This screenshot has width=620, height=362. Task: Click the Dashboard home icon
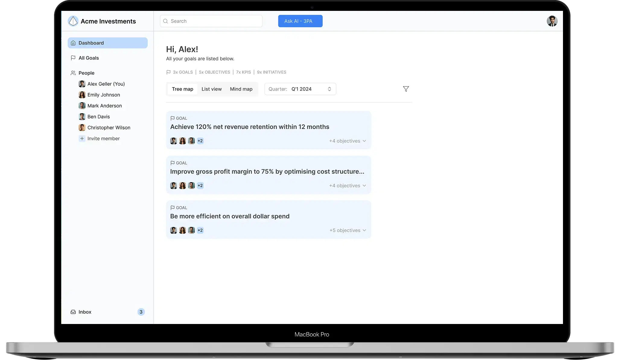point(73,43)
